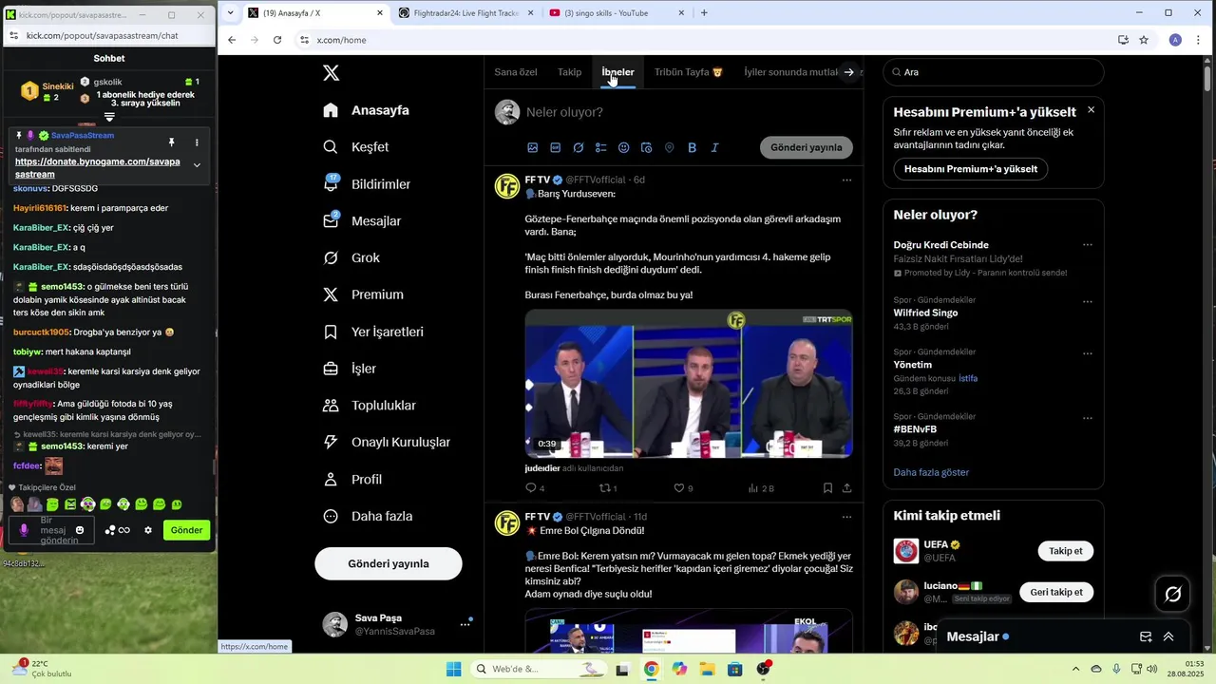This screenshot has height=684, width=1216.
Task: Open more options for first FF TV post
Action: pos(846,180)
